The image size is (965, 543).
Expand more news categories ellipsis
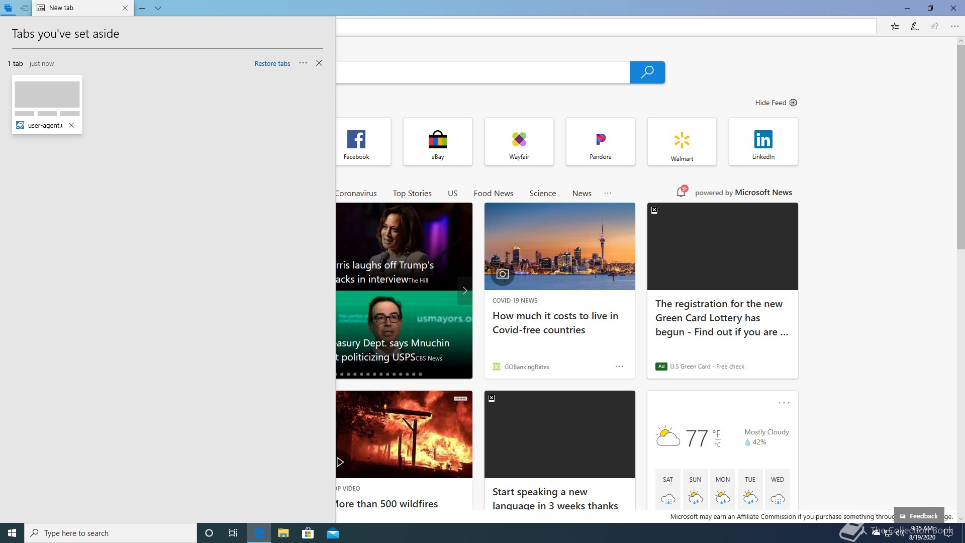pyautogui.click(x=608, y=193)
